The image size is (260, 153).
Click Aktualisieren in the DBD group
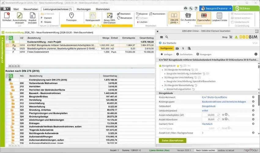click(125, 18)
